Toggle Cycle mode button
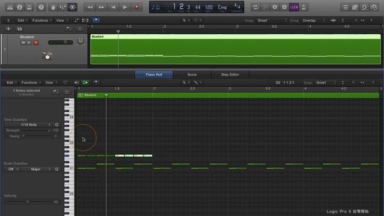Screen dimensions: 384x216 (x=256, y=7)
